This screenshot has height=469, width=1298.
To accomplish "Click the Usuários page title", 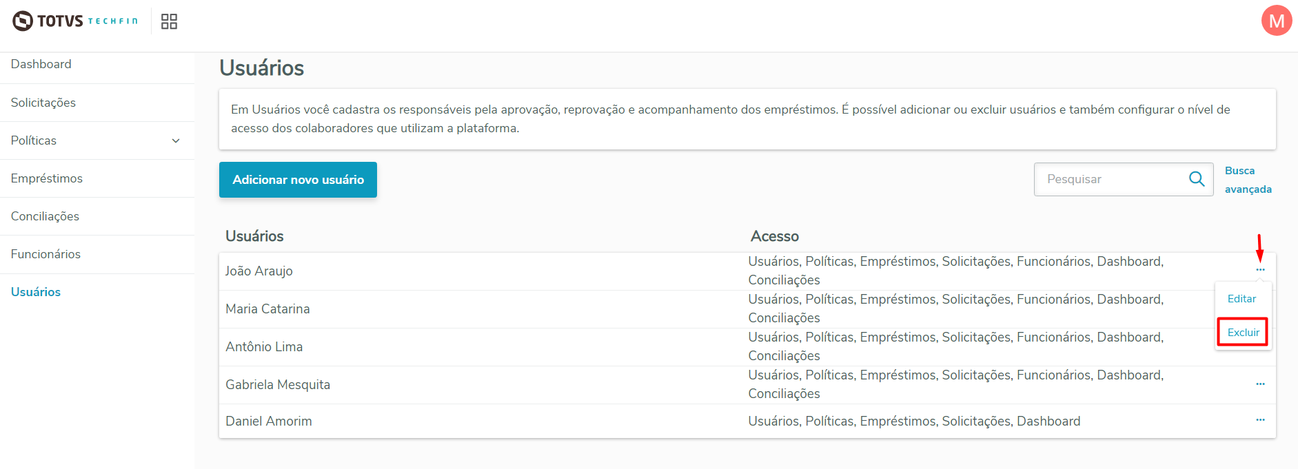I will coord(261,68).
